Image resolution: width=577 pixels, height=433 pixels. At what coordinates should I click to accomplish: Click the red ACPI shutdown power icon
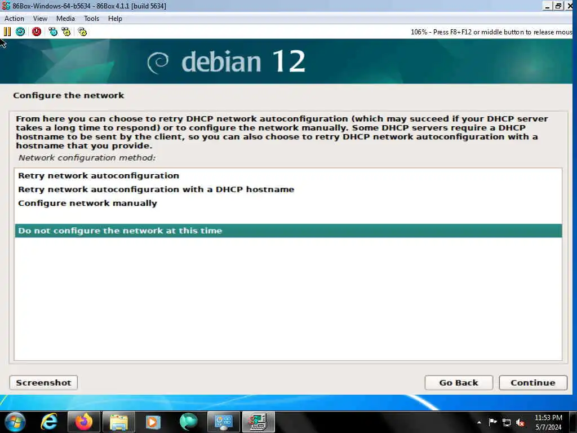[37, 32]
